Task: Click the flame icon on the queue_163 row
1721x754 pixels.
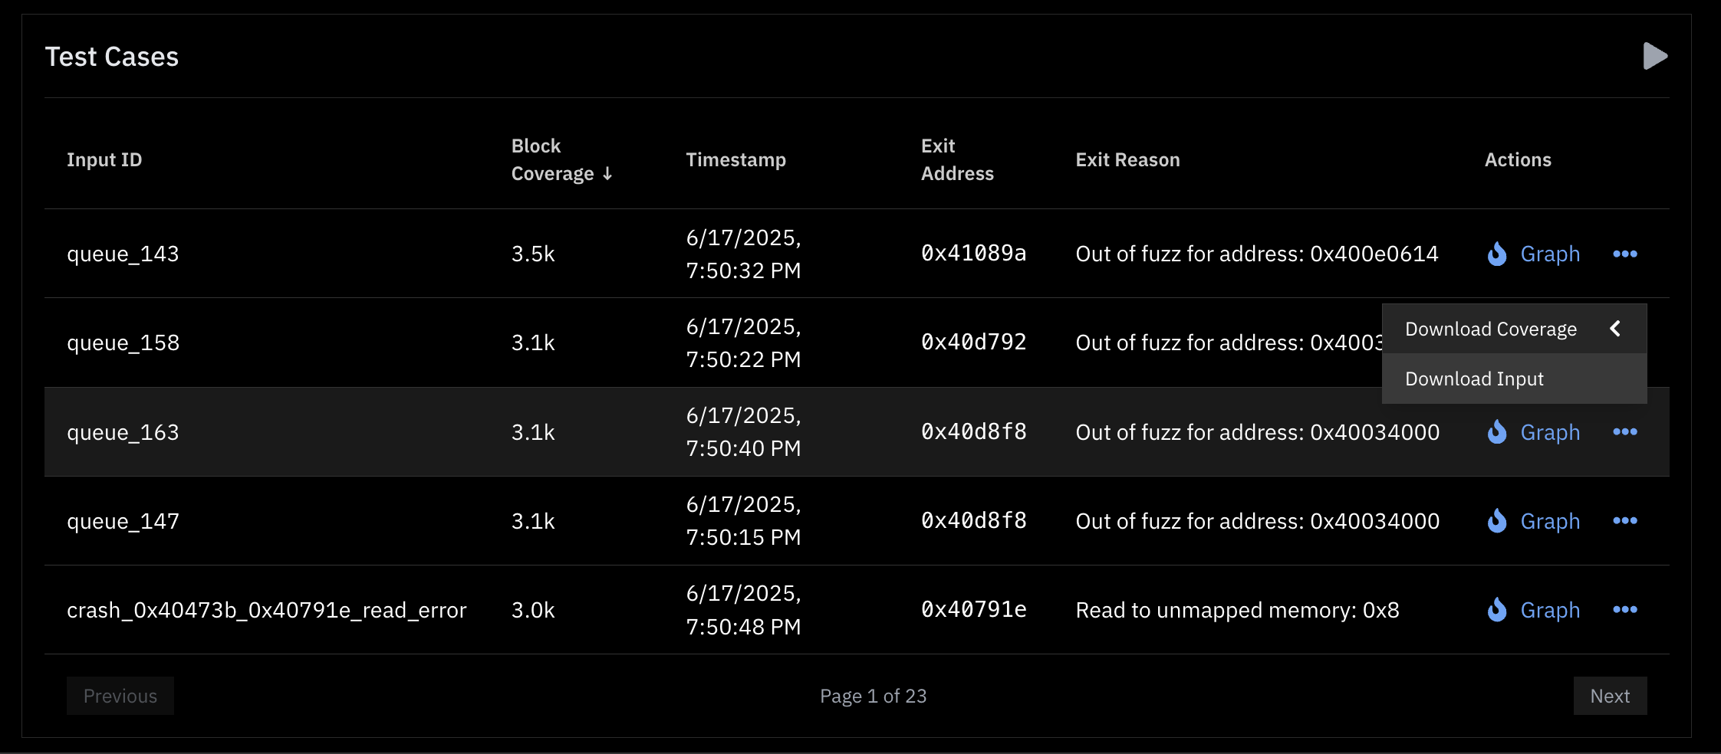Action: pos(1496,432)
